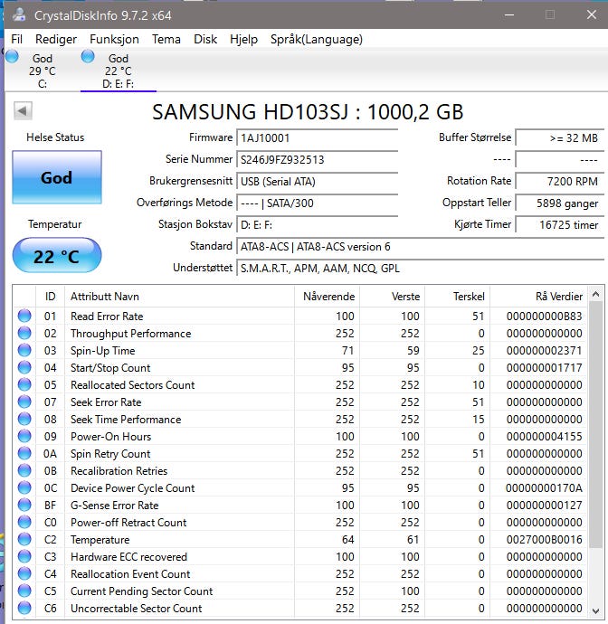The width and height of the screenshot is (608, 624).
Task: Click the blue status orb for C: drive
Action: pos(12,56)
